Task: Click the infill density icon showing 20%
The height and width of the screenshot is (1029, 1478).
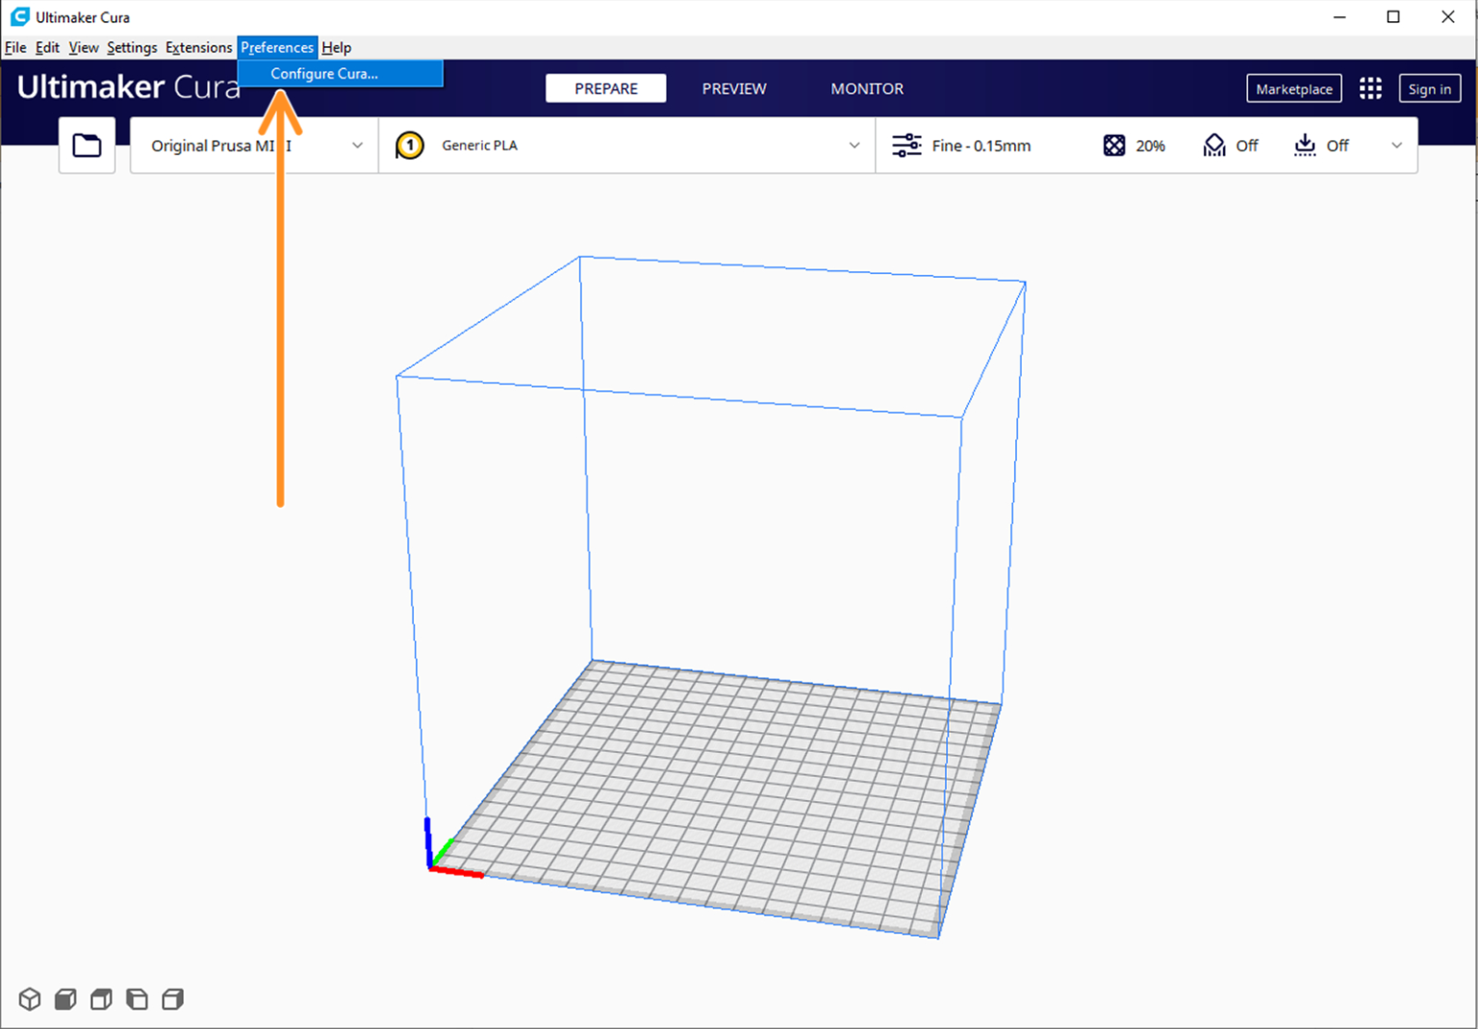Action: pos(1113,144)
